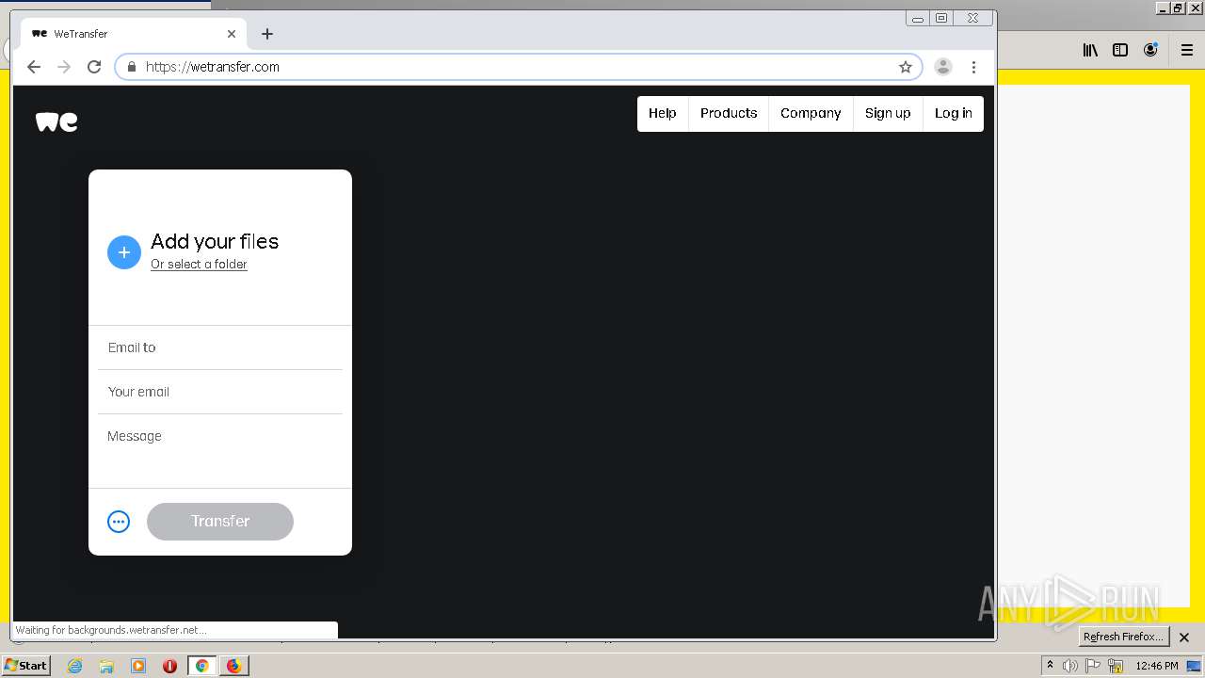
Task: Switch to Firefox taskbar button
Action: coord(233,666)
